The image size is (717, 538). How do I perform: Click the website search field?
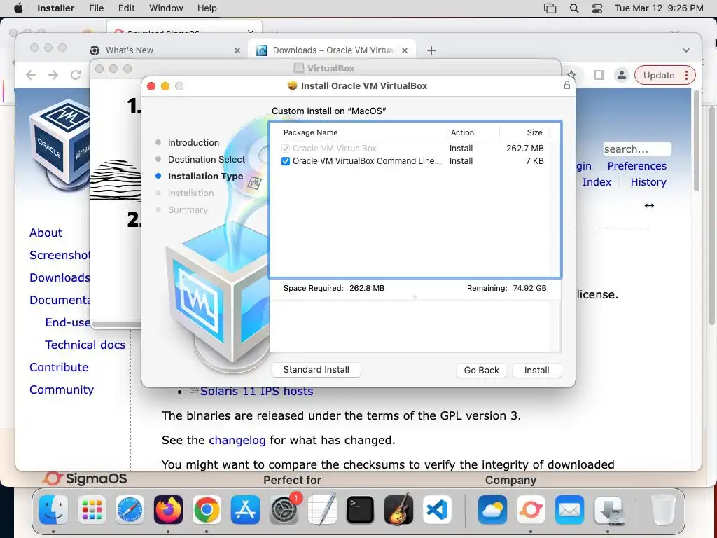pos(637,149)
